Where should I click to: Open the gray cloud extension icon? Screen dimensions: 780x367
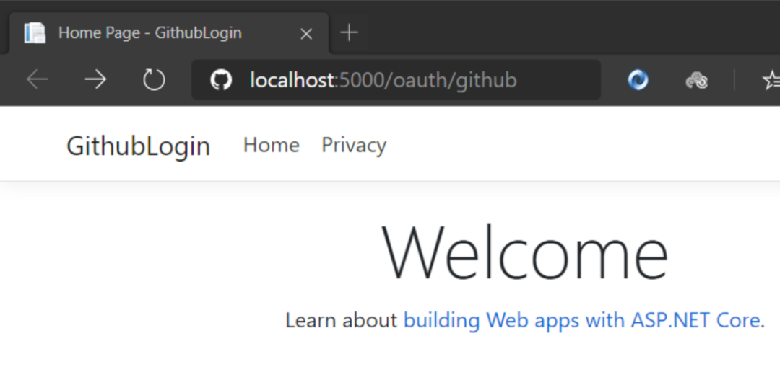(x=696, y=80)
